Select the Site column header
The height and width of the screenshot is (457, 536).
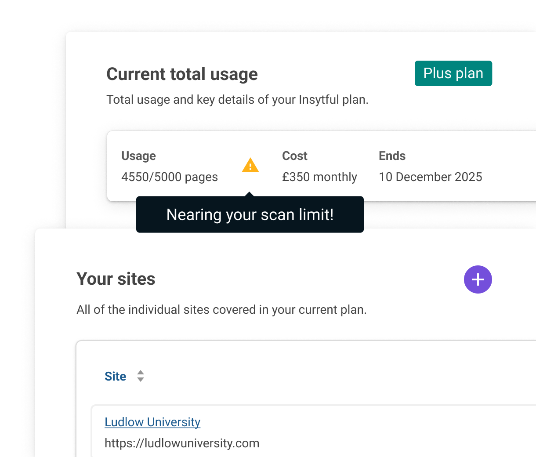tap(115, 376)
